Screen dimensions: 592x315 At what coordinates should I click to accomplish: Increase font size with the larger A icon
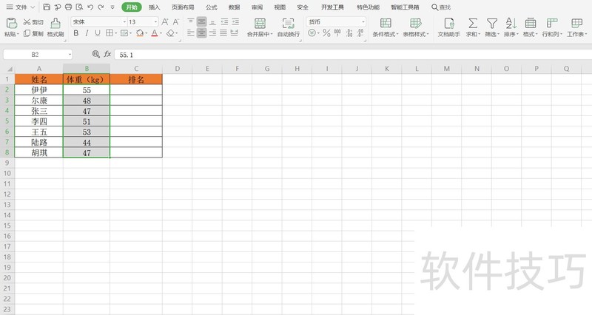click(x=164, y=22)
